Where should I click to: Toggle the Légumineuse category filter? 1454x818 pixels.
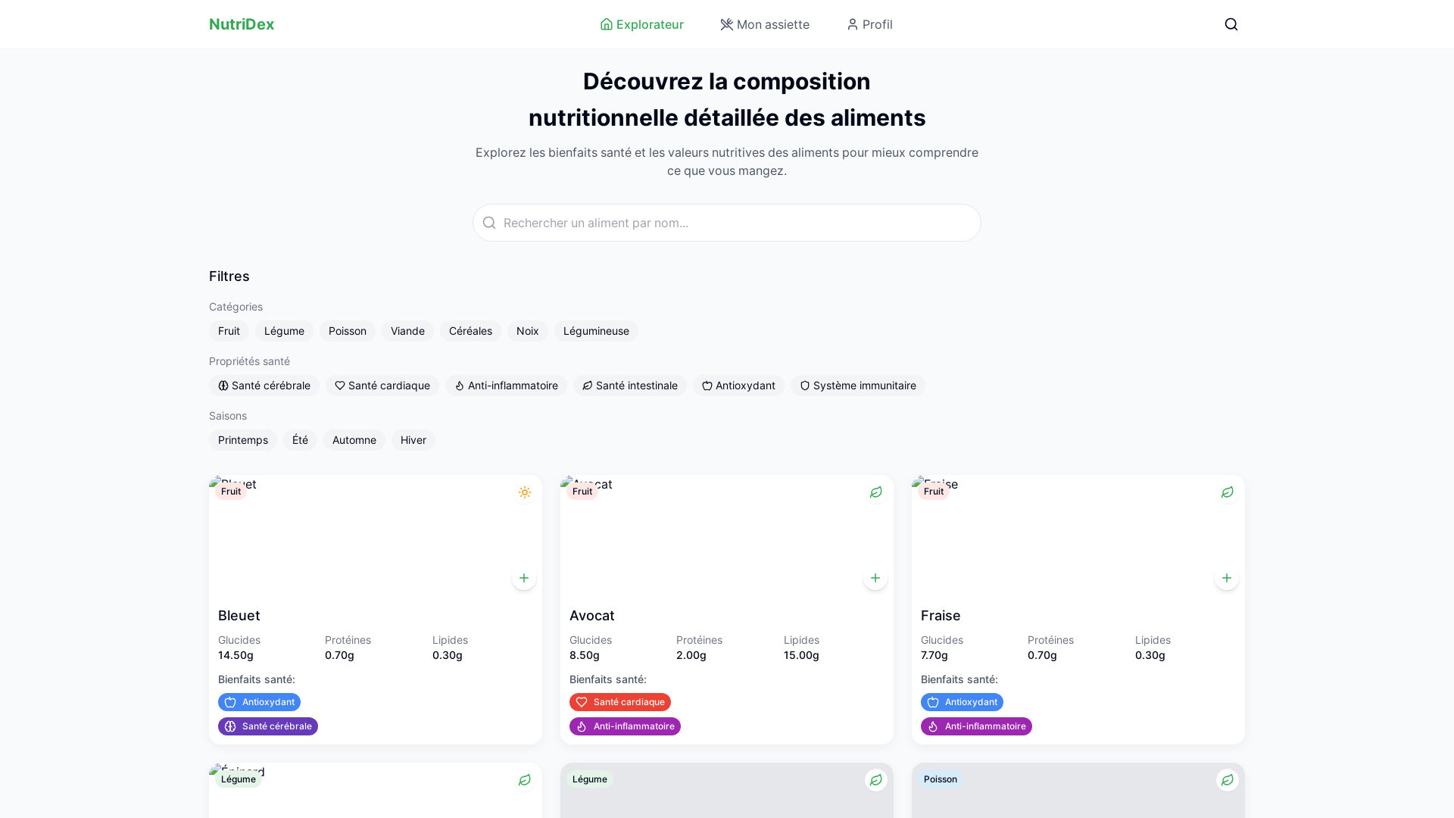pyautogui.click(x=596, y=331)
